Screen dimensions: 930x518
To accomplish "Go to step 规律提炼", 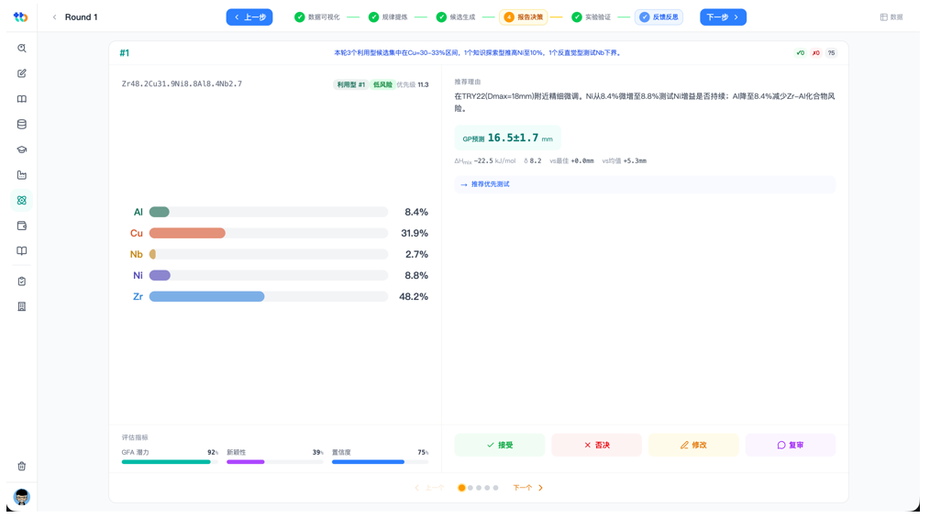I will (x=388, y=17).
